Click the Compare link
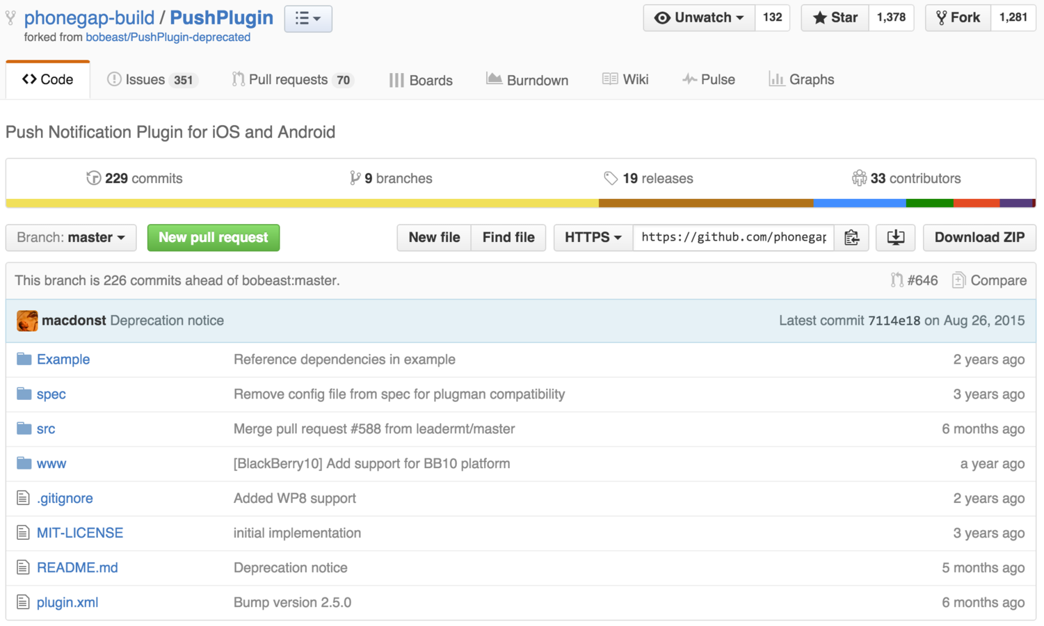 989,280
